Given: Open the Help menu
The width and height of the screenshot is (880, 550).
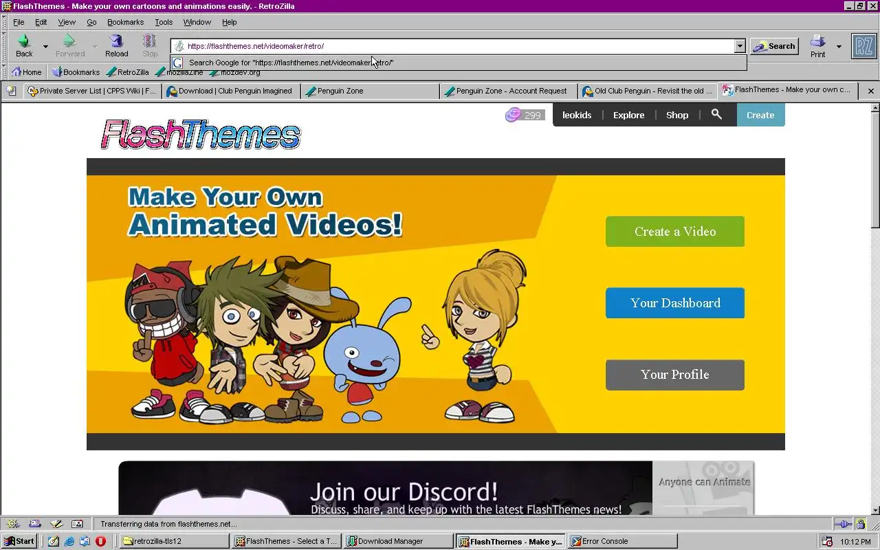Looking at the screenshot, I should pyautogui.click(x=230, y=22).
